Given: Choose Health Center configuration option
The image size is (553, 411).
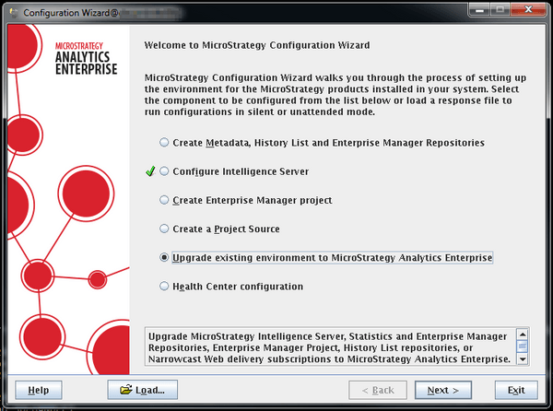Looking at the screenshot, I should click(165, 287).
